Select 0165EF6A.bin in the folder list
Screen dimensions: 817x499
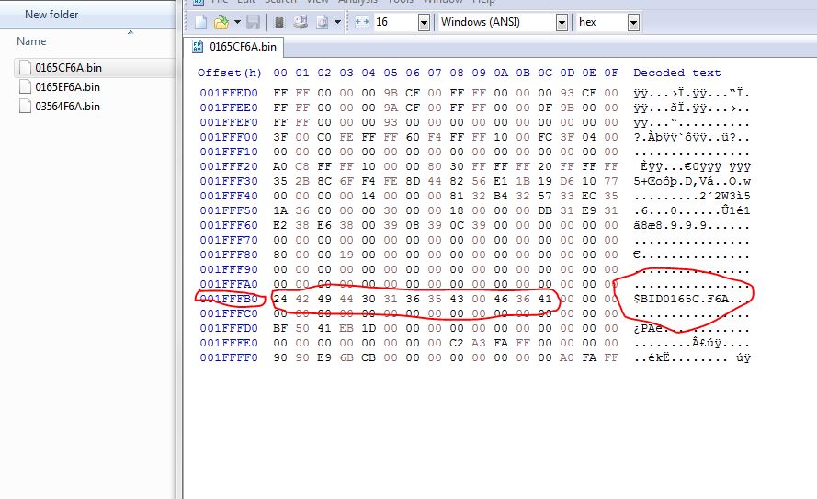coord(67,87)
